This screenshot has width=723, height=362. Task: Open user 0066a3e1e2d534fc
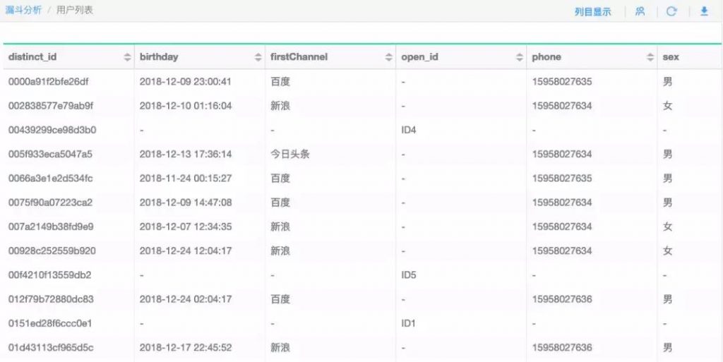tap(50, 179)
